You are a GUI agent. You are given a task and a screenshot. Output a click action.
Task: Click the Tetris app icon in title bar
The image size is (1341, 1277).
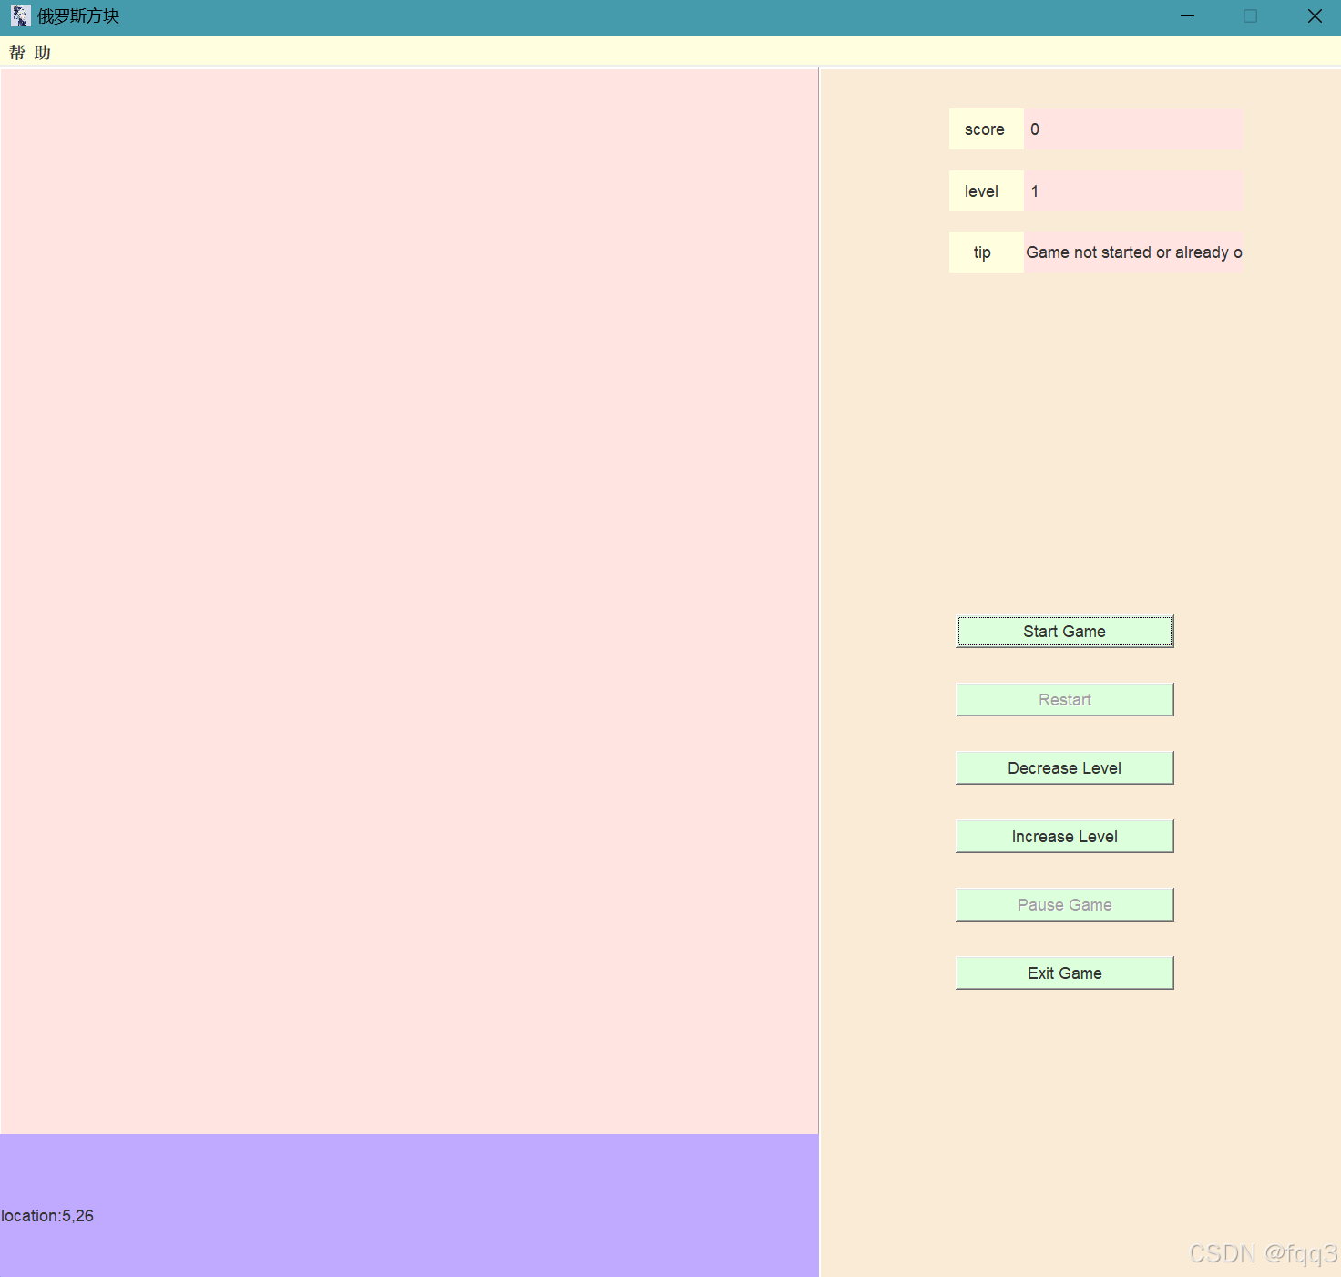(20, 16)
